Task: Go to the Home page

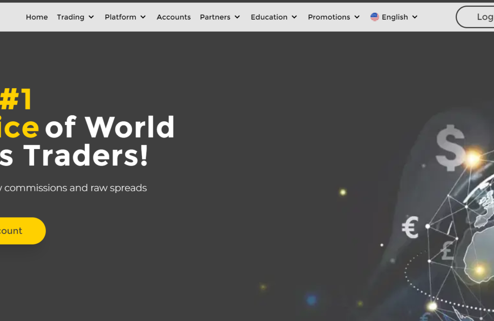Action: (37, 17)
